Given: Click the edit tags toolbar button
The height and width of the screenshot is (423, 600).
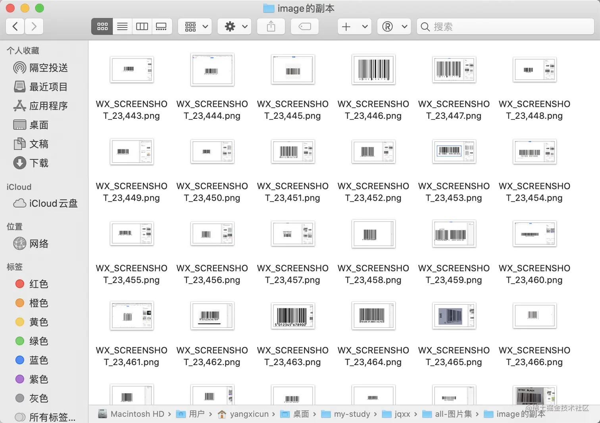Looking at the screenshot, I should (x=304, y=27).
